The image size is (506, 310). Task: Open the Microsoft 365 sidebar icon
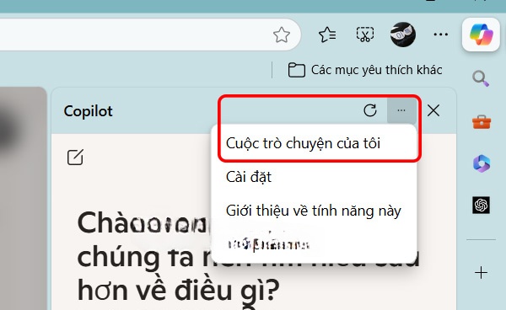tap(482, 163)
